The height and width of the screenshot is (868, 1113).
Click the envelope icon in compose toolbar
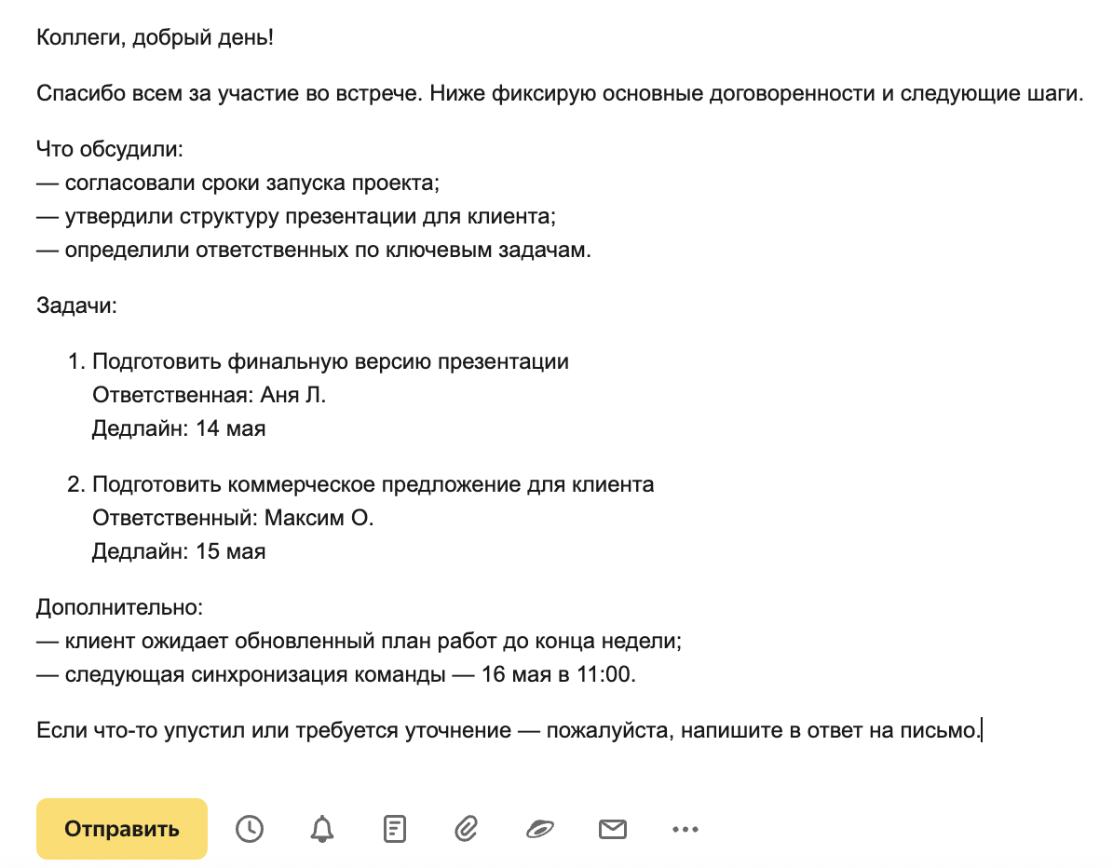tap(613, 828)
